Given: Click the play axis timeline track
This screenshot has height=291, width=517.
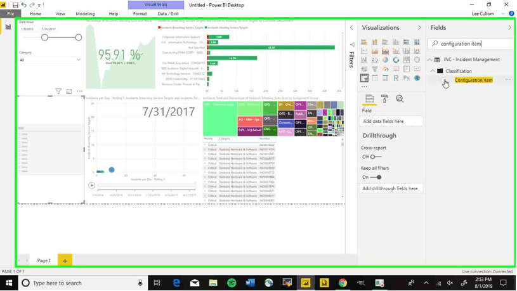Looking at the screenshot, I should click(147, 186).
